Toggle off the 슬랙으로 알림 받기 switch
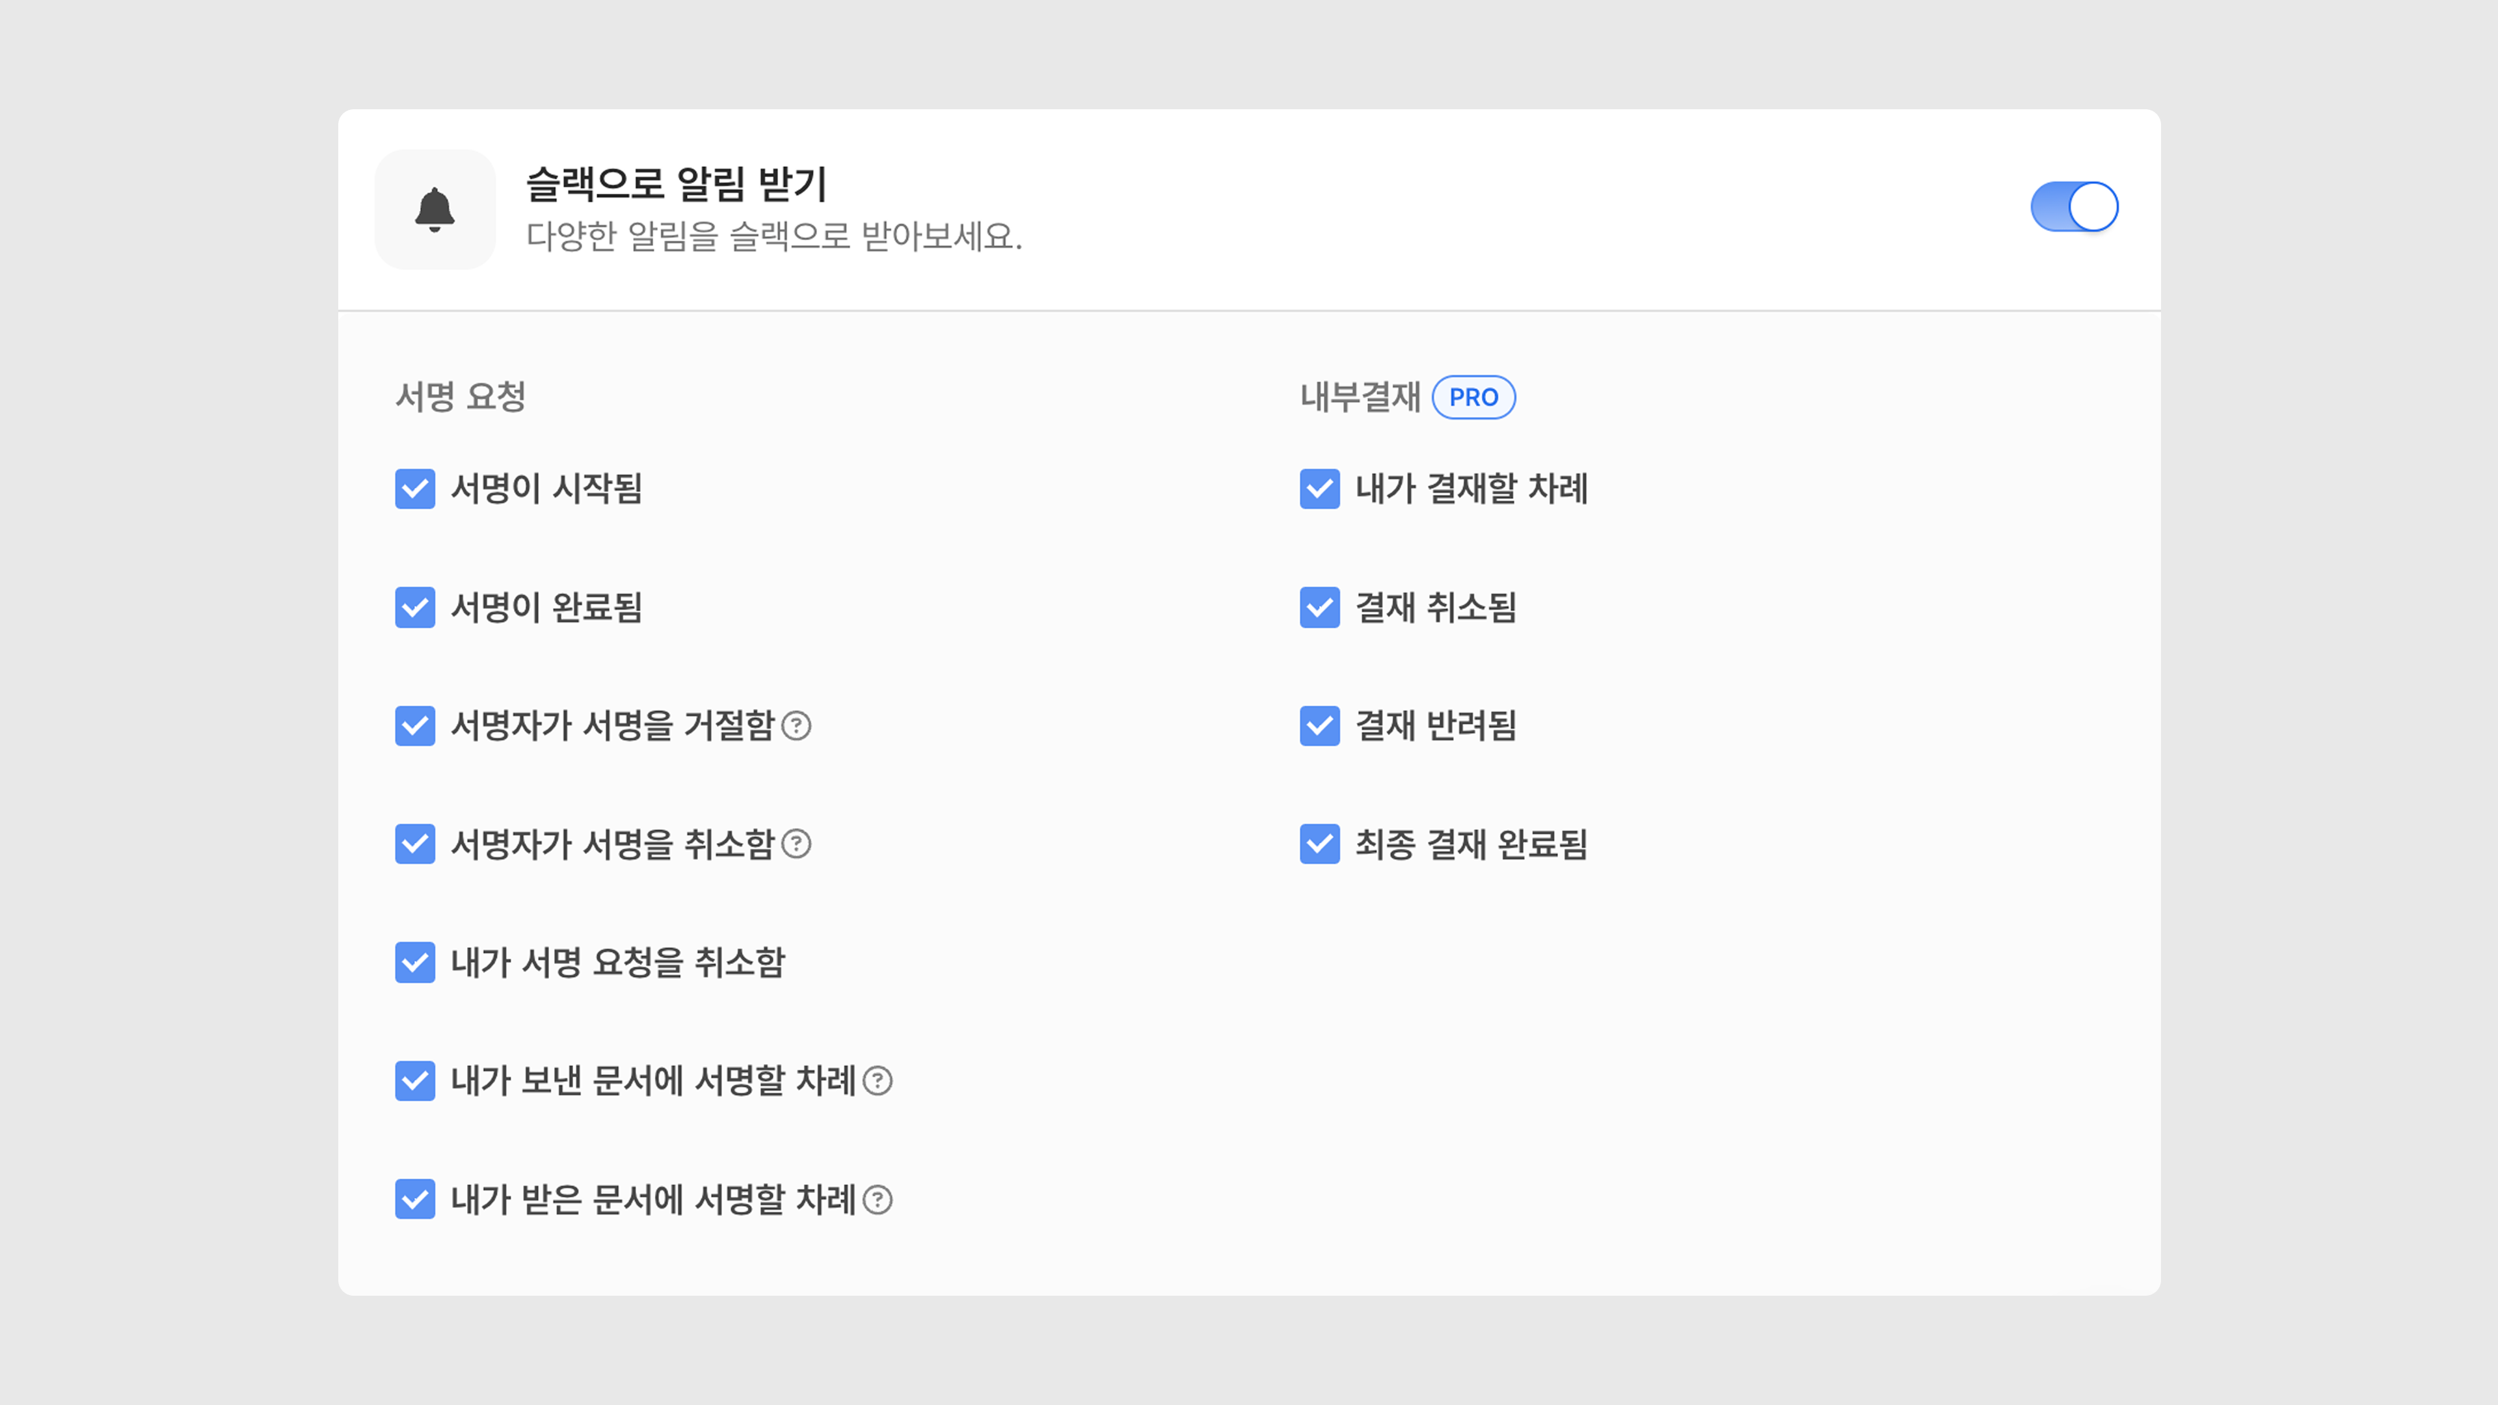Viewport: 2498px width, 1405px height. click(x=2075, y=207)
